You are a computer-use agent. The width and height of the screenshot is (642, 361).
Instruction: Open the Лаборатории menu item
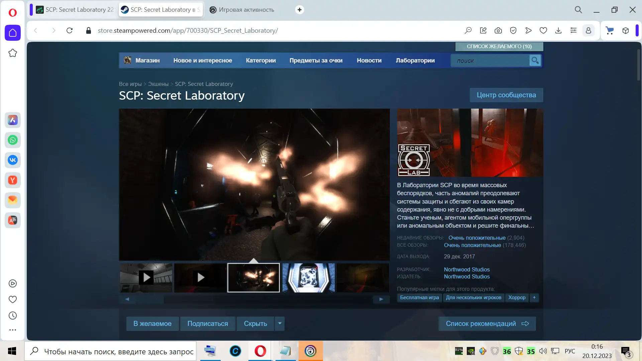point(415,61)
